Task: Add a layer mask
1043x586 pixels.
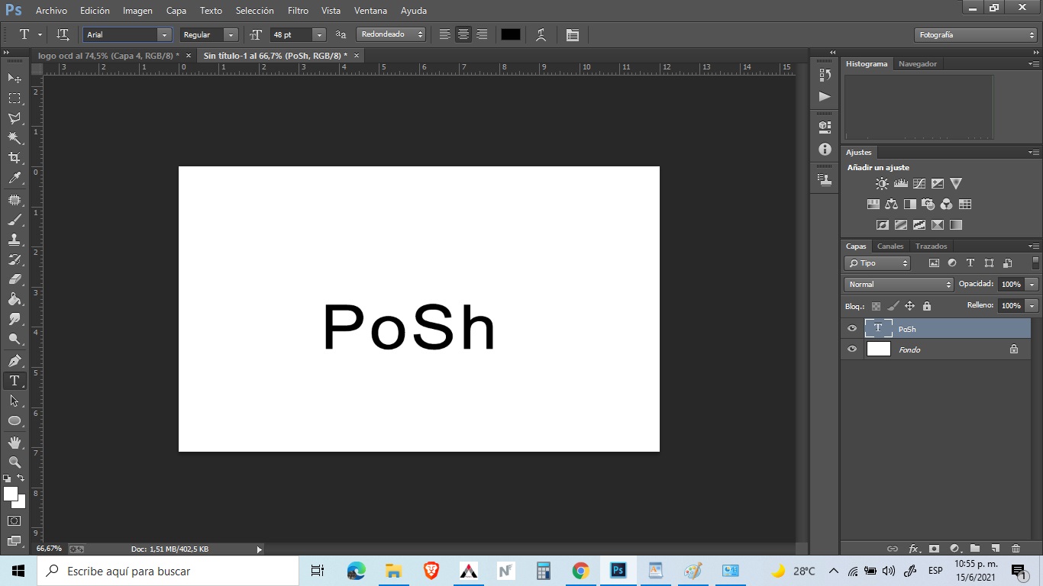Action: click(934, 548)
